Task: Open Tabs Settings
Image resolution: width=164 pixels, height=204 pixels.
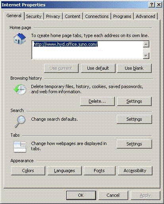Action: pyautogui.click(x=134, y=144)
